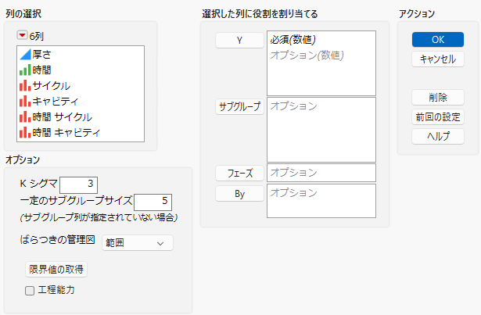Select the green ordinal icon of 時間
The height and width of the screenshot is (315, 481).
pyautogui.click(x=26, y=70)
